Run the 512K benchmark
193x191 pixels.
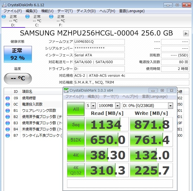click(x=76, y=140)
